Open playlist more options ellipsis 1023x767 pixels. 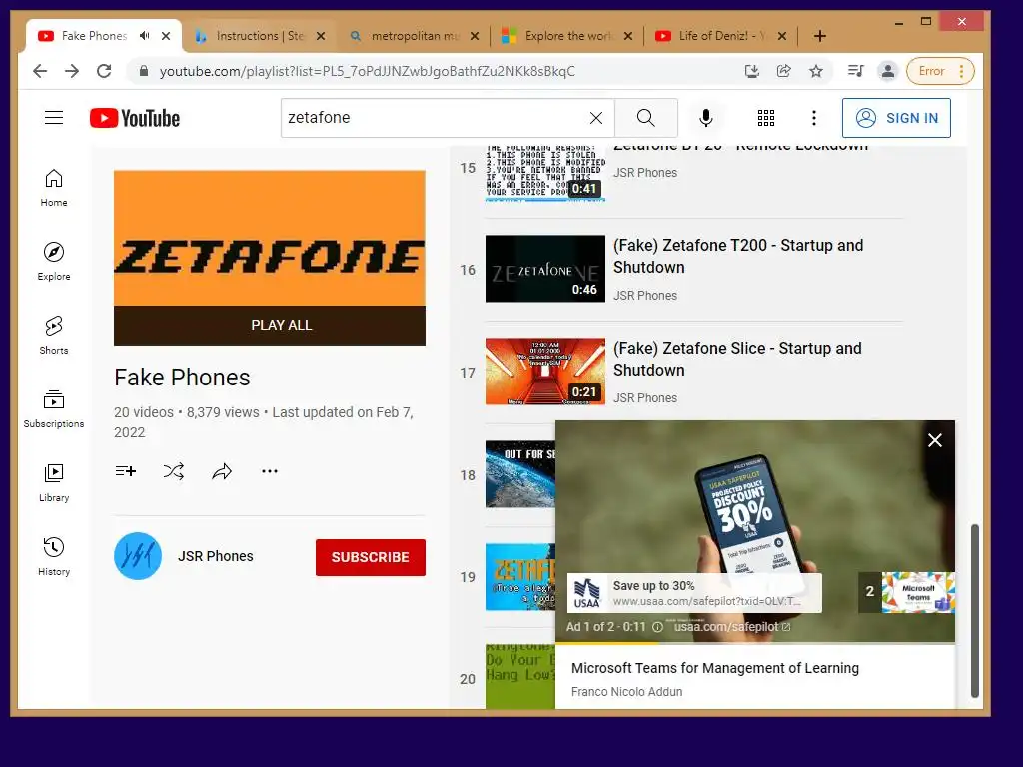click(270, 471)
